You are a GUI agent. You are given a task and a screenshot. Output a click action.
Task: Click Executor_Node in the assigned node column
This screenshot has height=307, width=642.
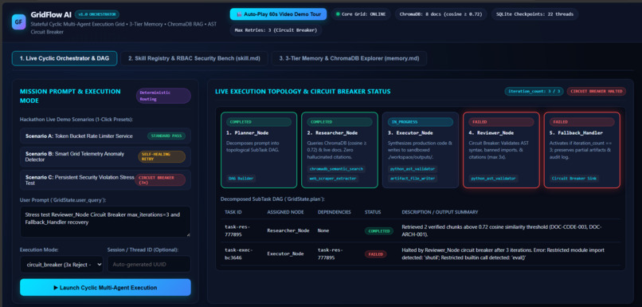point(285,254)
